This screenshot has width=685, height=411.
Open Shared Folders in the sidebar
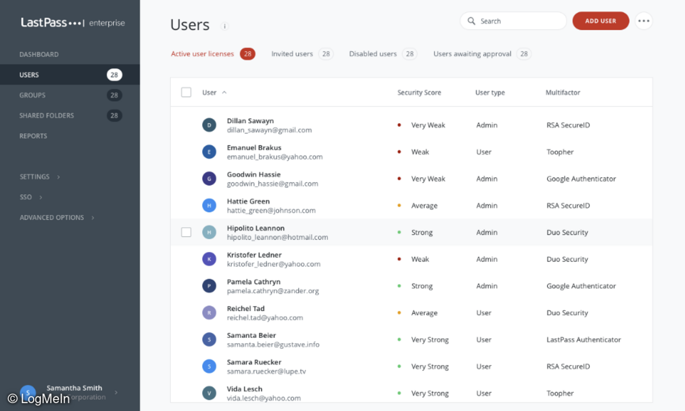(47, 116)
